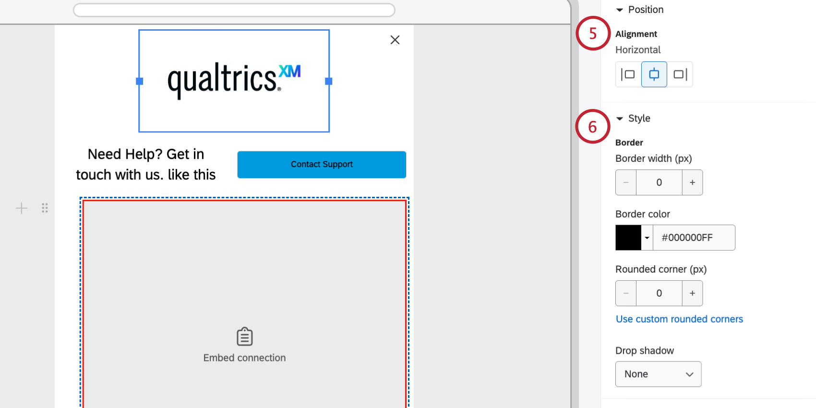Select right horizontal alignment icon
Viewport: 816px width, 408px height.
point(680,74)
